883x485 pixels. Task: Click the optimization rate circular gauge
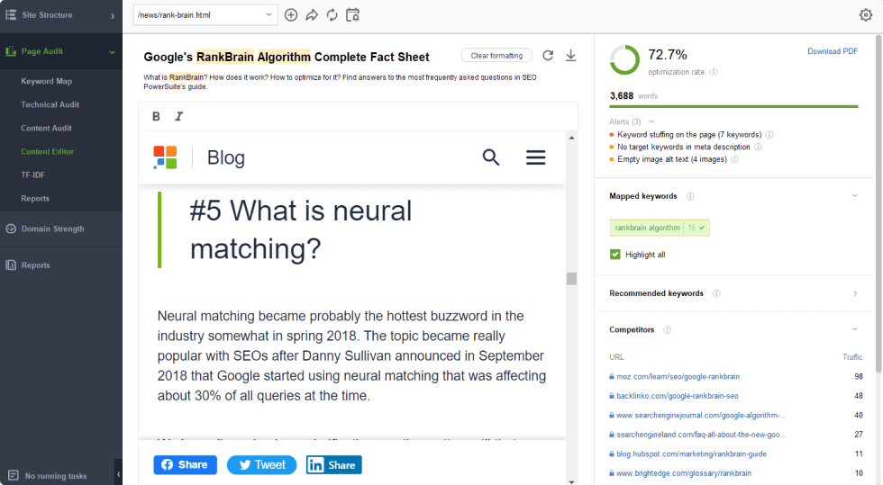tap(625, 60)
